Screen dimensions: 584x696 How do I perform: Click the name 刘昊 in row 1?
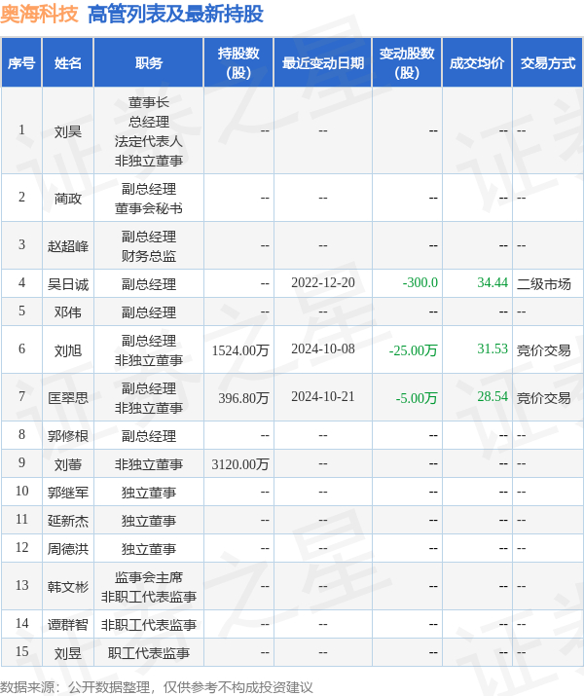pyautogui.click(x=68, y=131)
